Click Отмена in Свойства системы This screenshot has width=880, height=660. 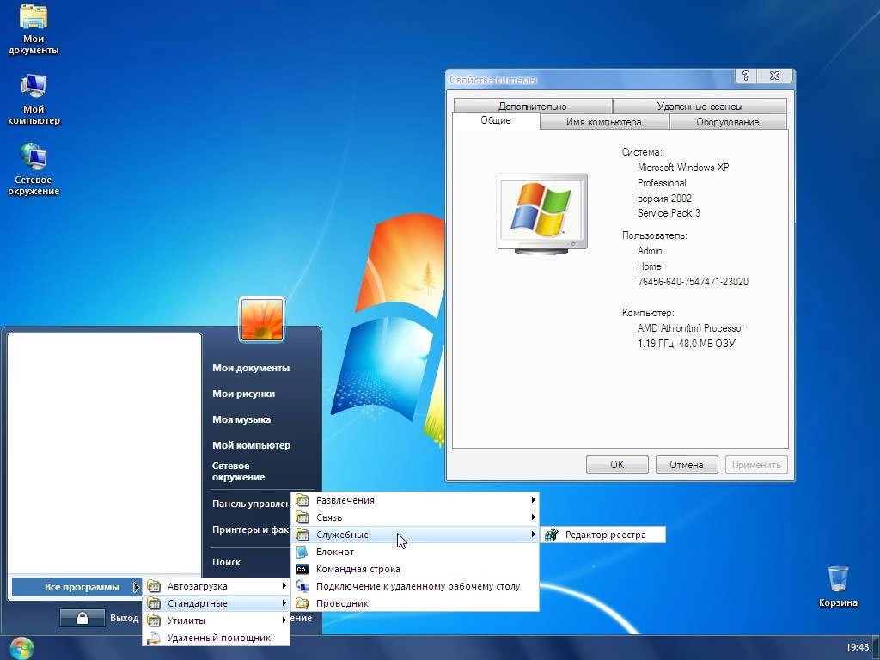tap(687, 465)
